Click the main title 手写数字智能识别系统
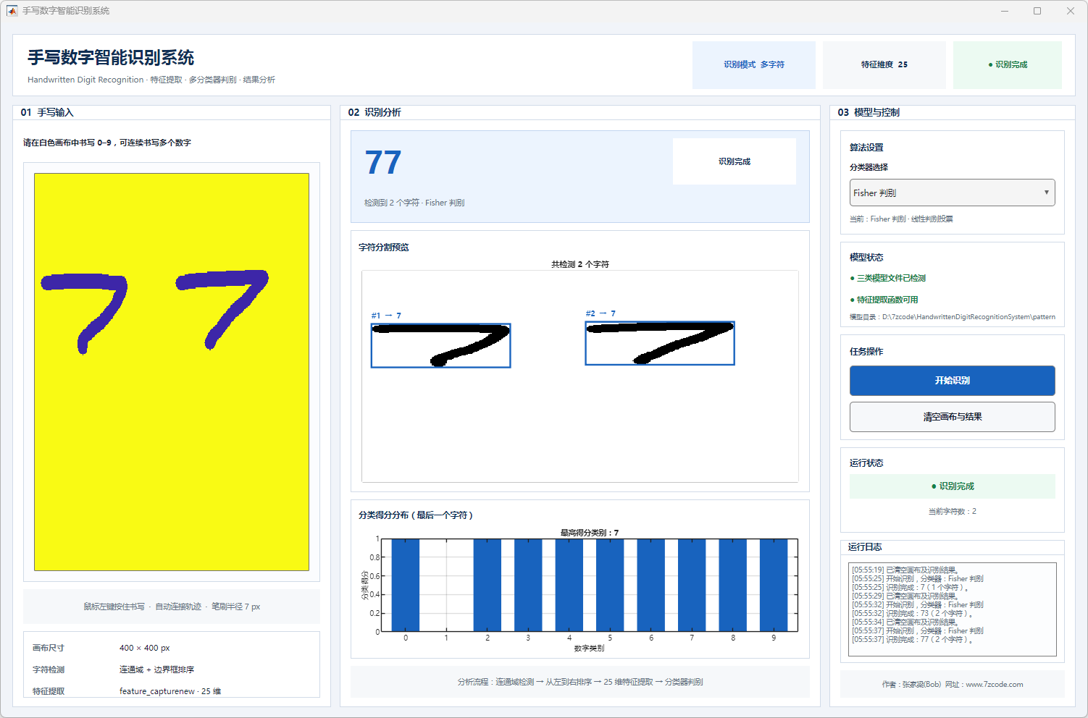 111,58
